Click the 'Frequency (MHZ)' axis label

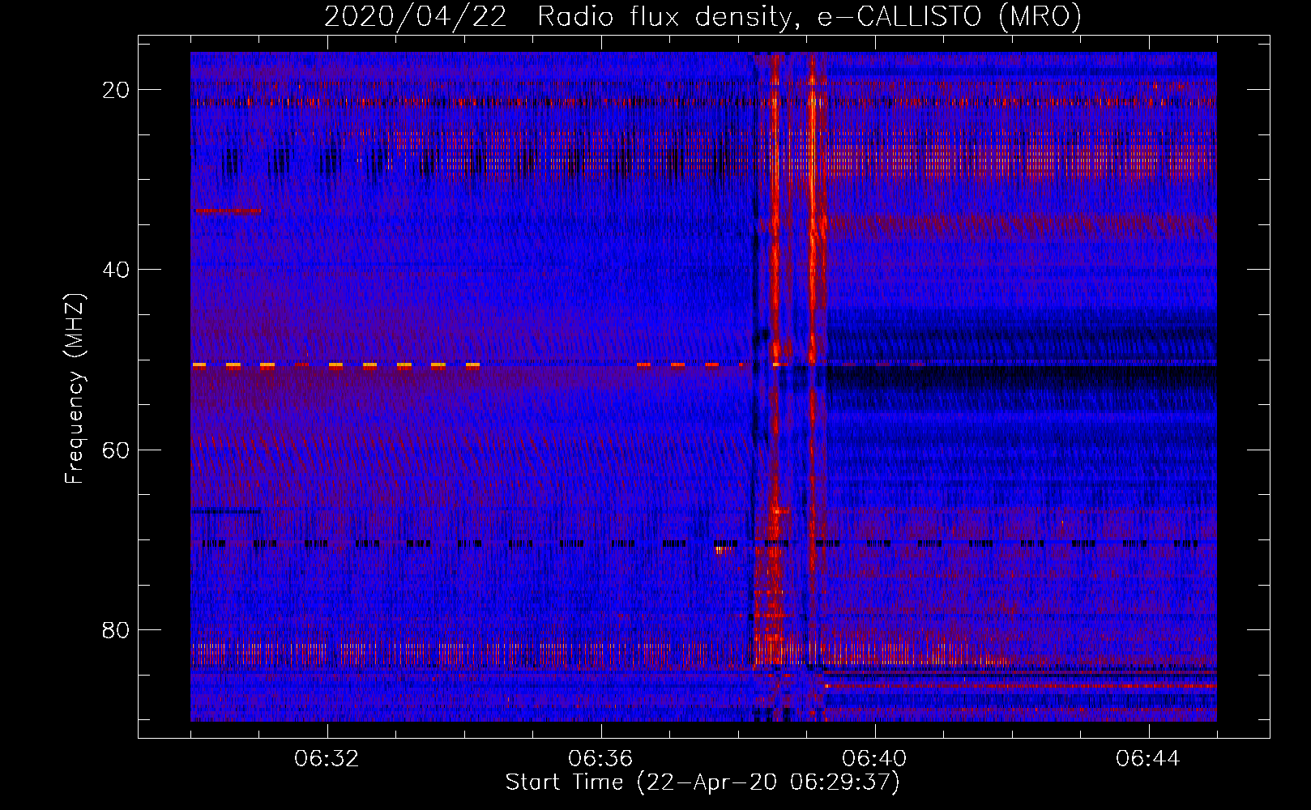click(x=74, y=389)
